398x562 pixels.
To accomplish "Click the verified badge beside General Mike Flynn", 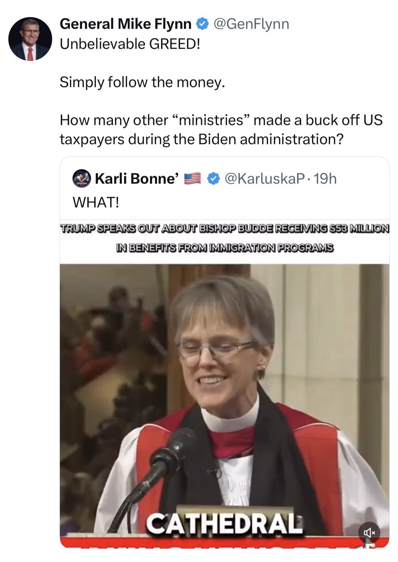I will (202, 24).
